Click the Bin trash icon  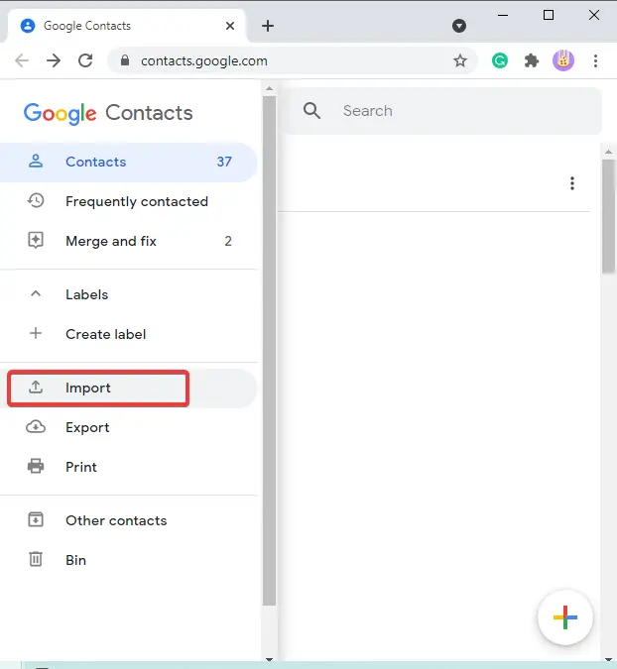coord(36,559)
